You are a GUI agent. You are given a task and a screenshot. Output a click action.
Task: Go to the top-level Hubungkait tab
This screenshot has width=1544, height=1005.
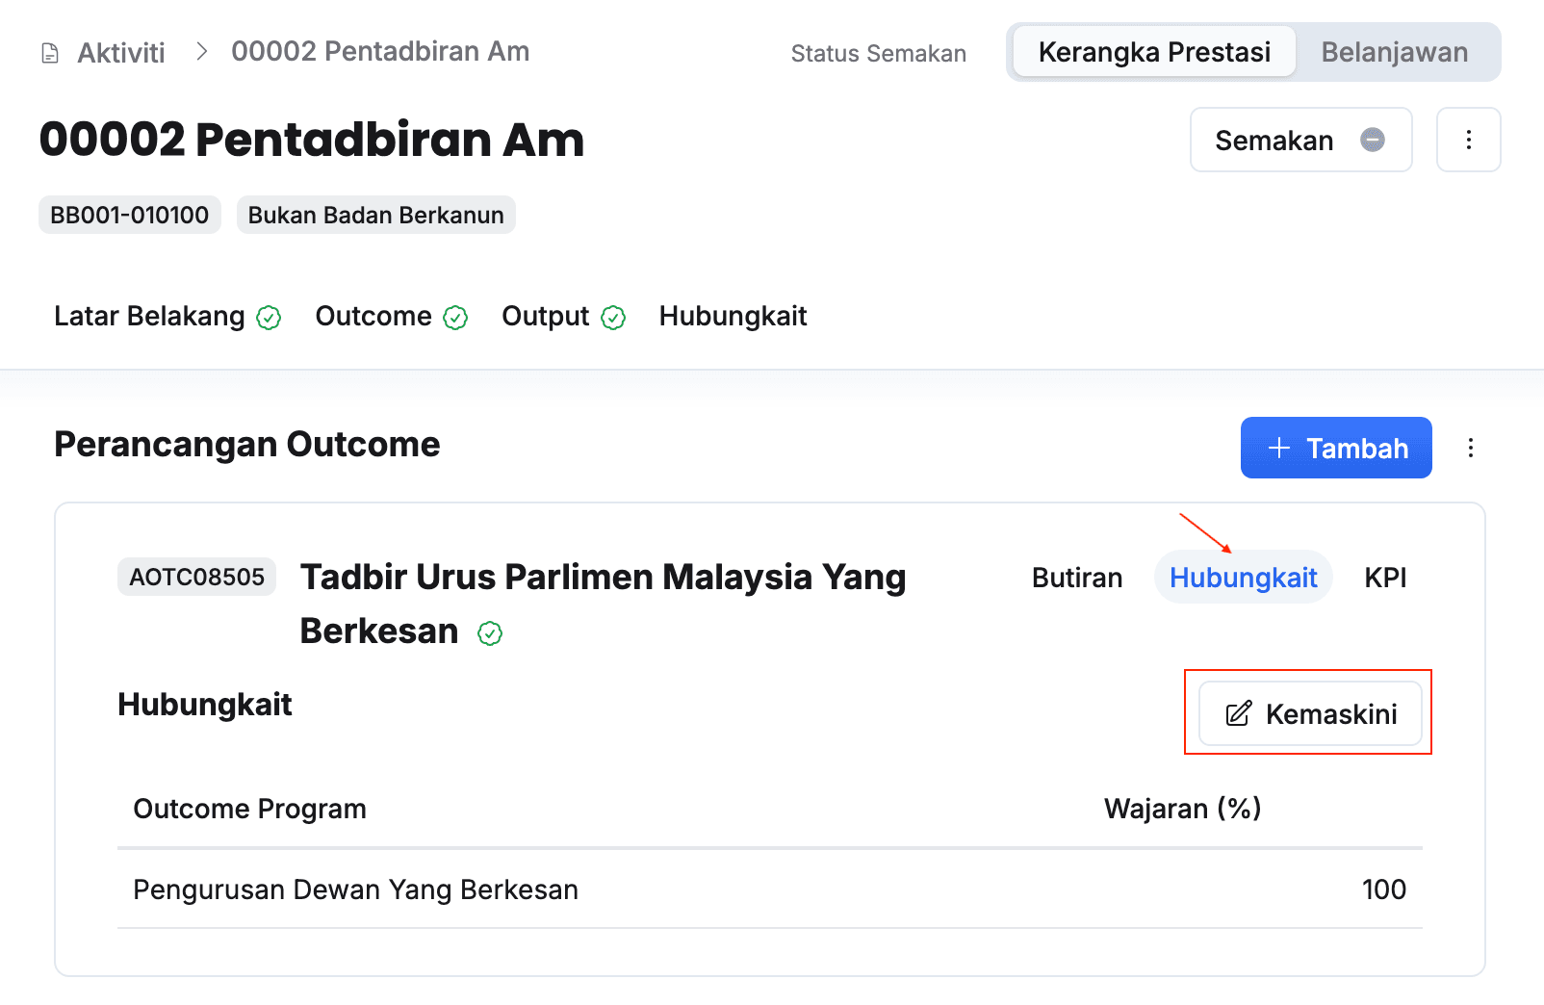(x=733, y=316)
